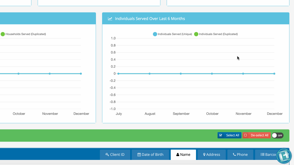
Task: Click the phone handset icon on Phone tab
Action: (x=234, y=155)
